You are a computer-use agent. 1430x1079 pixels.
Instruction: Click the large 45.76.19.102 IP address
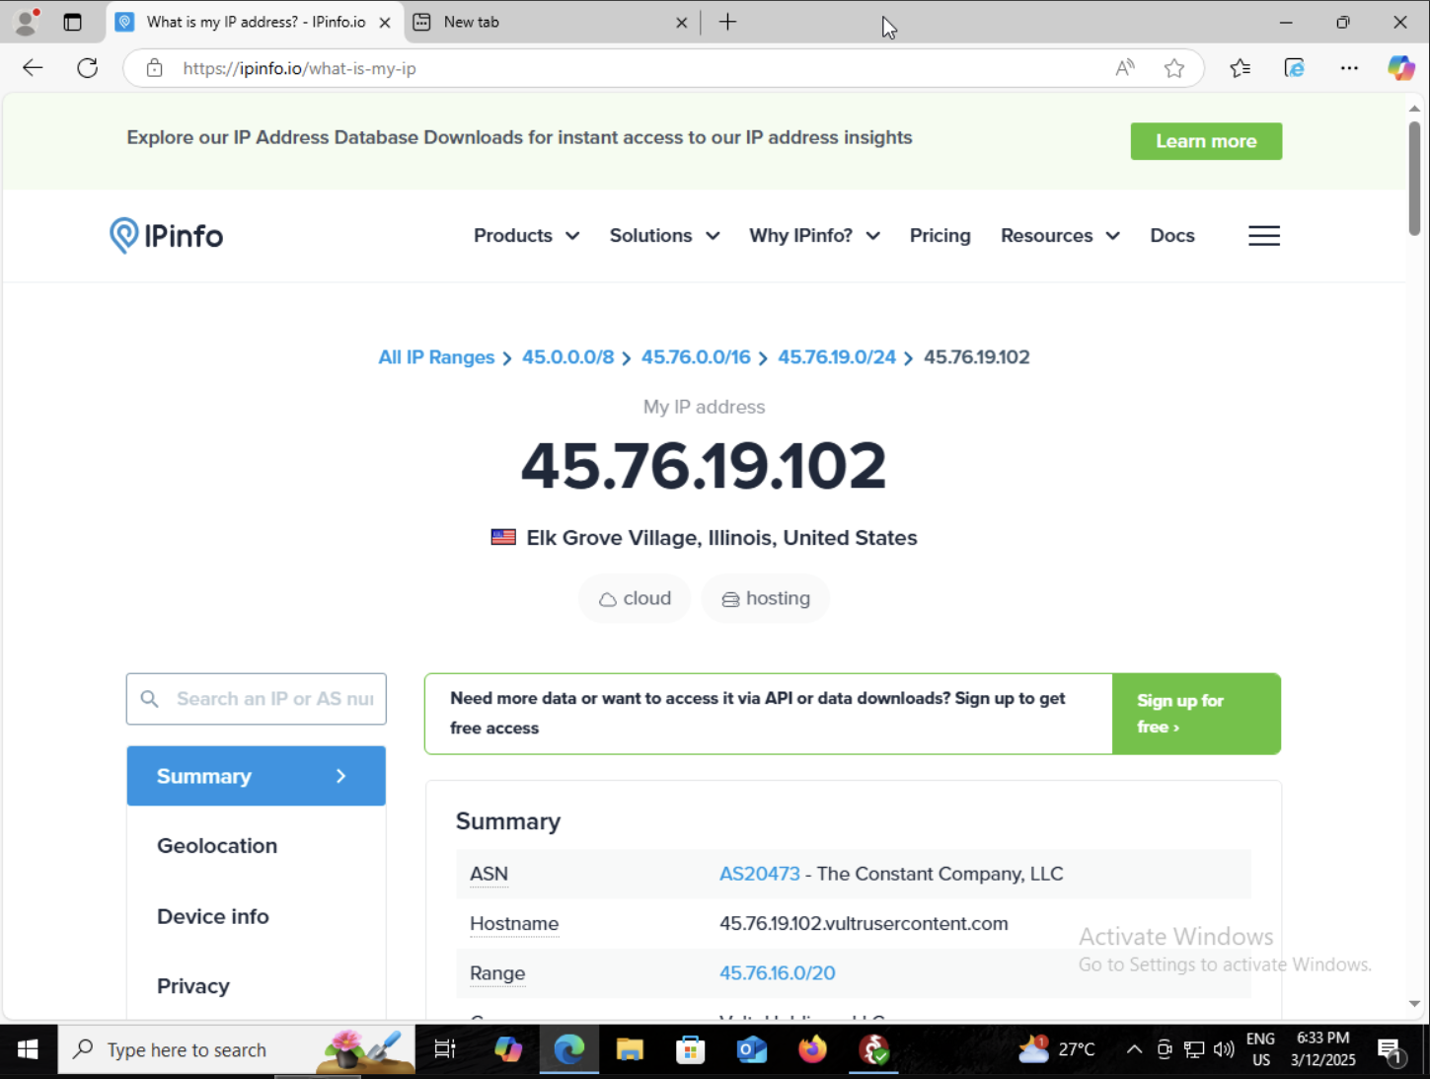tap(704, 465)
